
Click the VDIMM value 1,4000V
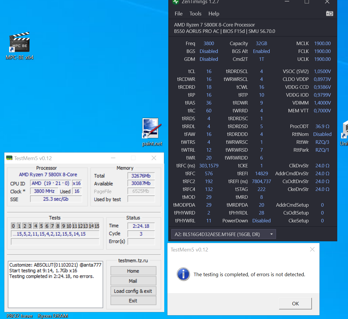click(322, 103)
